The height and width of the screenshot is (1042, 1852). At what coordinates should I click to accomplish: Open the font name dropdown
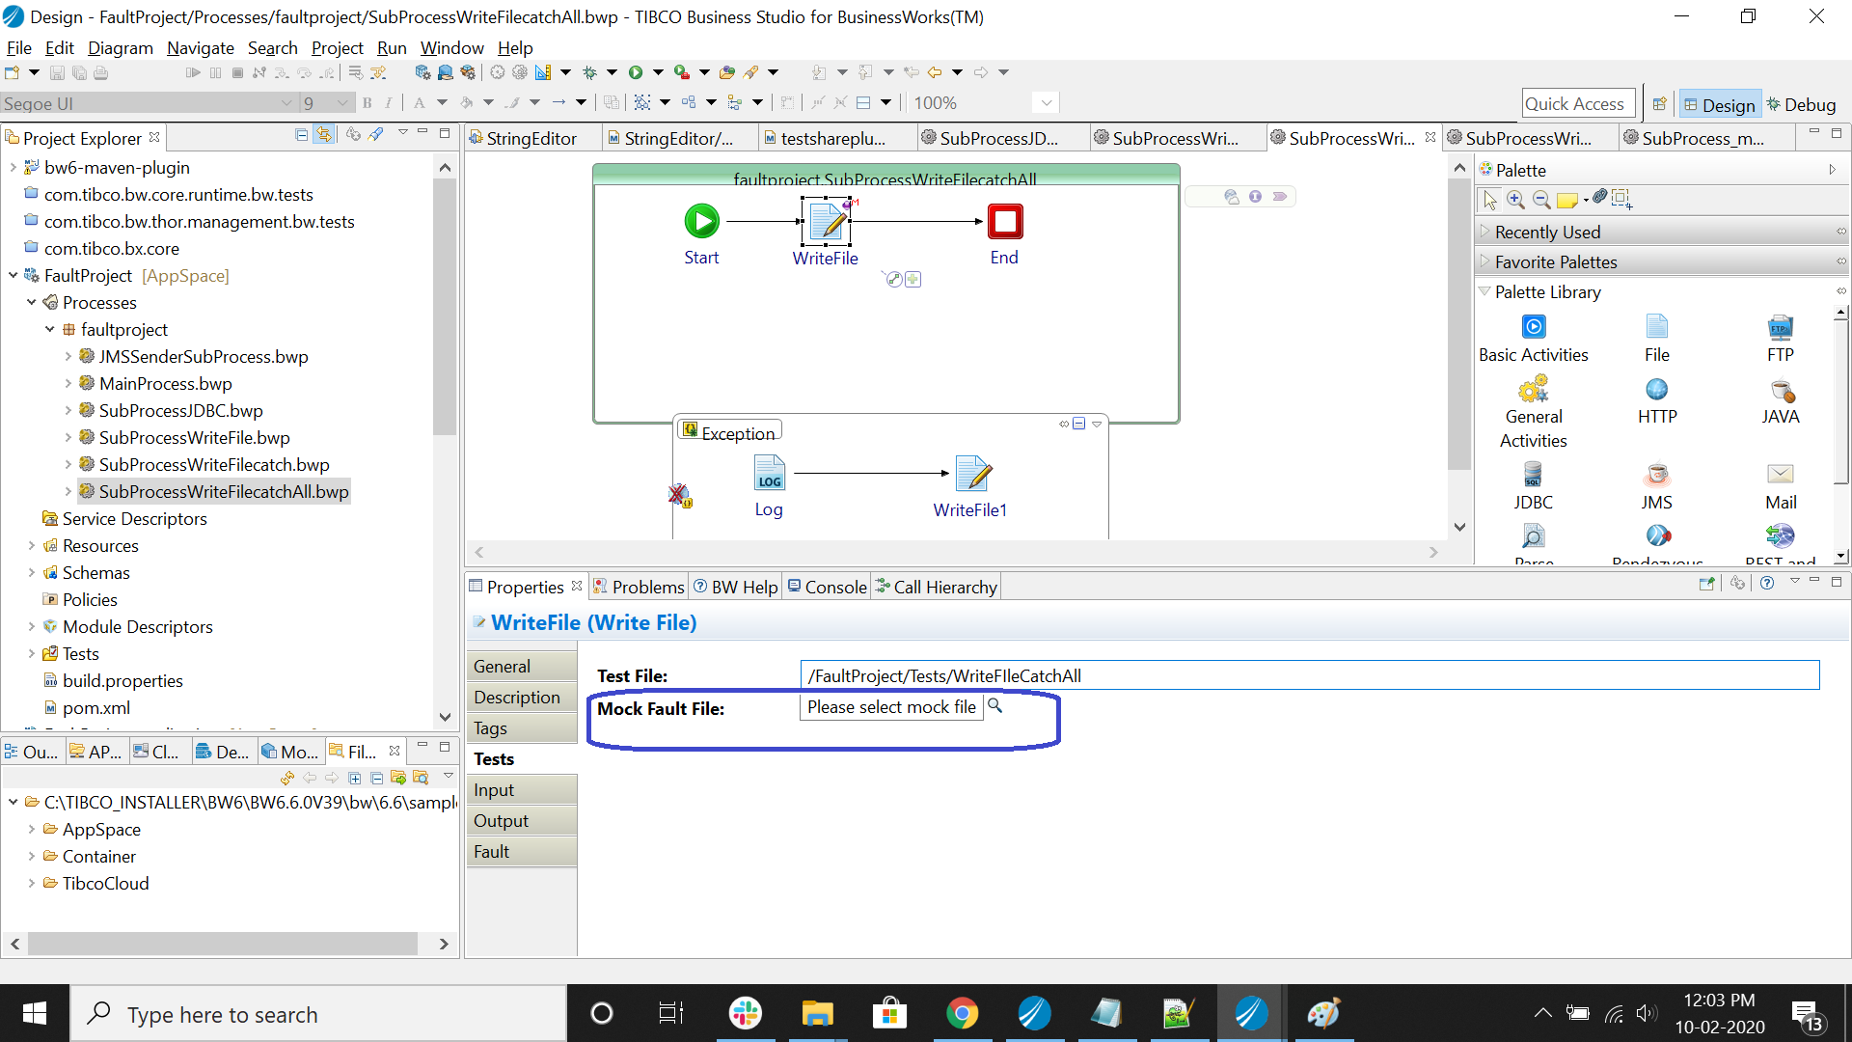point(286,103)
